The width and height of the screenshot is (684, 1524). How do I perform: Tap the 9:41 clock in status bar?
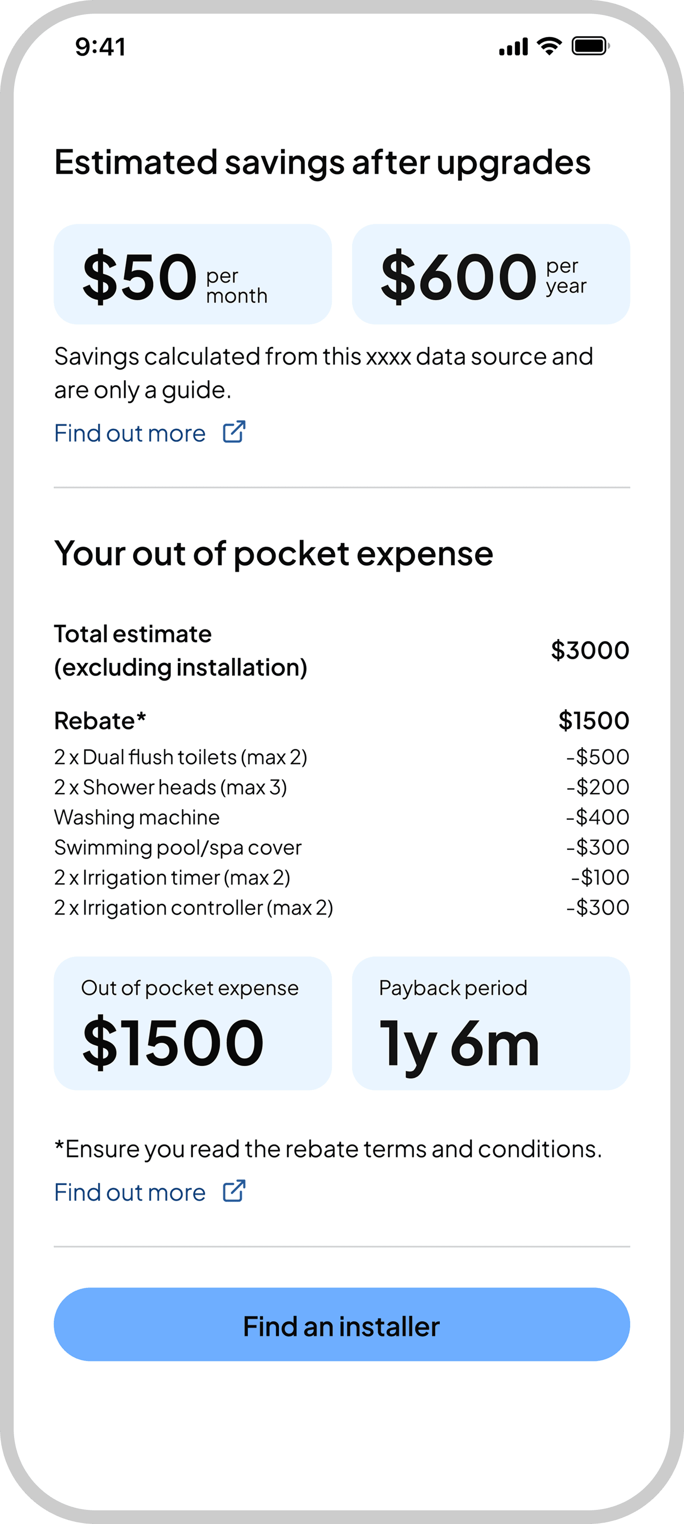(100, 47)
